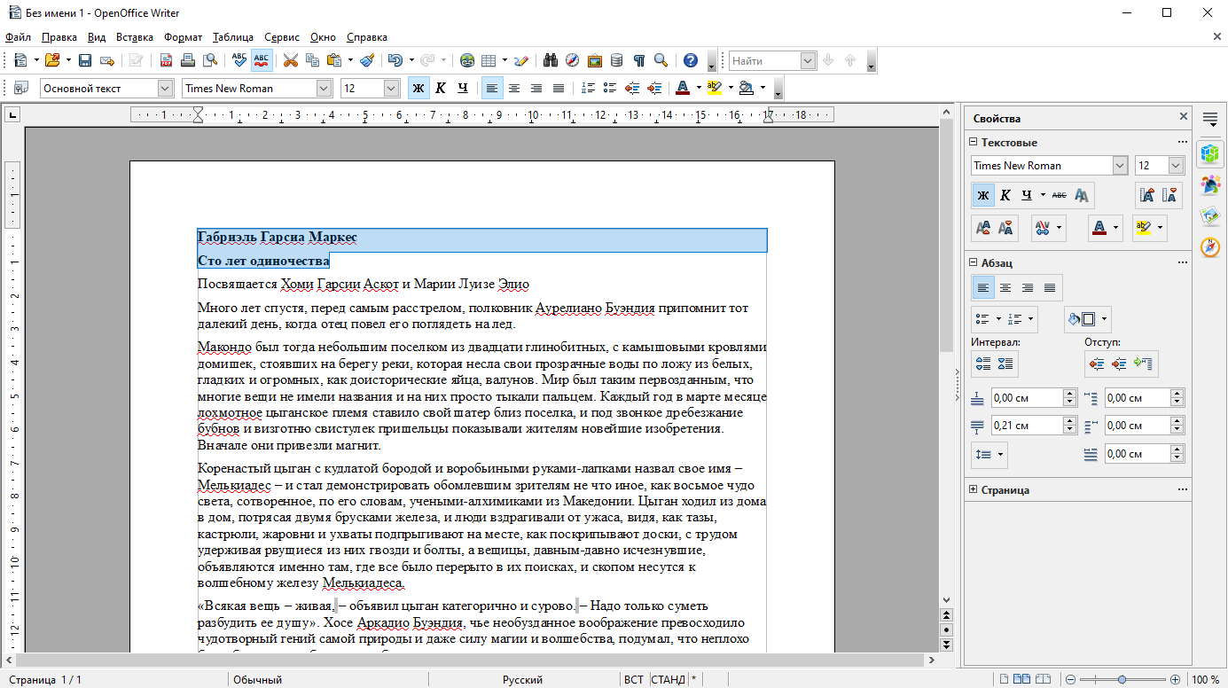Collapse the 'Текстовые' sidebar section
1228x688 pixels.
point(973,142)
